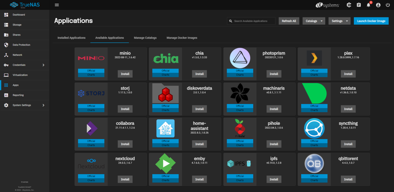
Task: Click the Syncthing circular icon
Action: pos(314,128)
